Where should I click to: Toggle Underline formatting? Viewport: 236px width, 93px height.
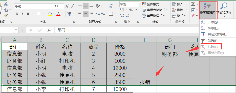coord(28,14)
